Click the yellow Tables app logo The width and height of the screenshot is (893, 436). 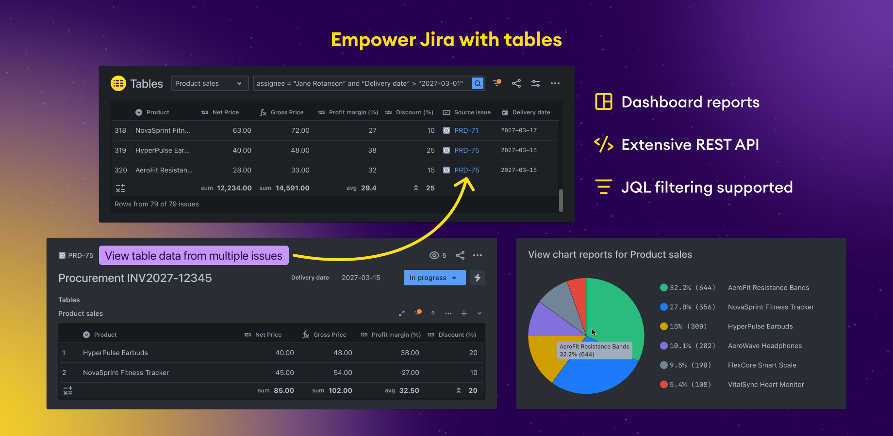coord(118,83)
